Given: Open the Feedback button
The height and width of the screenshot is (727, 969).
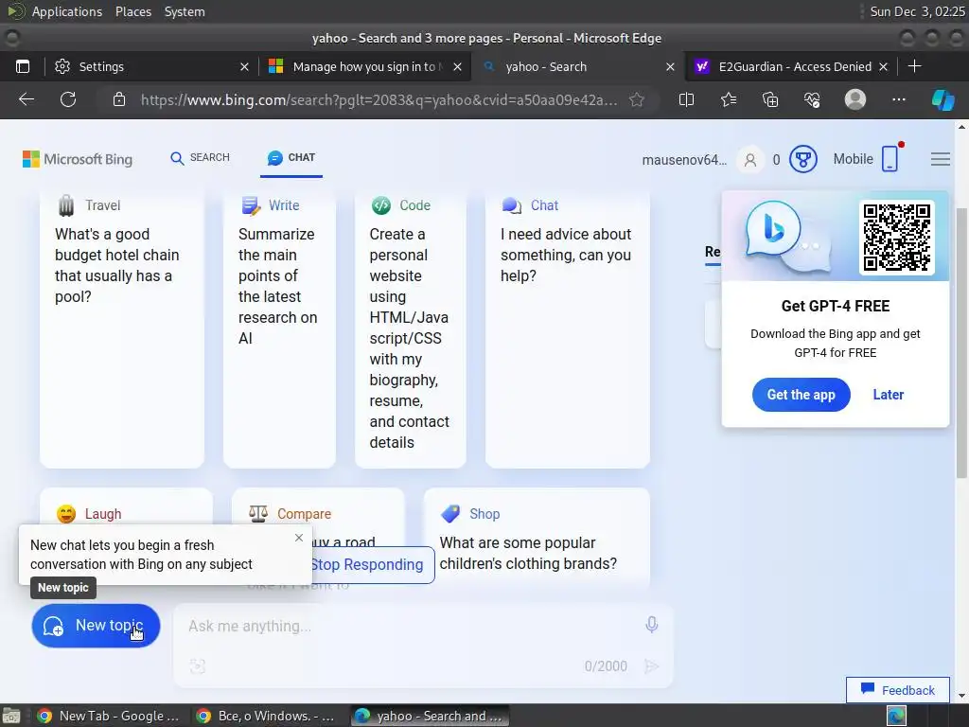Looking at the screenshot, I should [x=897, y=690].
